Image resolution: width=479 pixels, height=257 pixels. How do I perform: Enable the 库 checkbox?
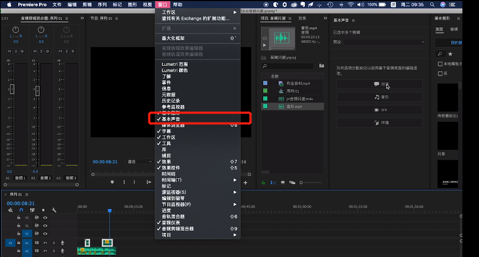(440, 73)
